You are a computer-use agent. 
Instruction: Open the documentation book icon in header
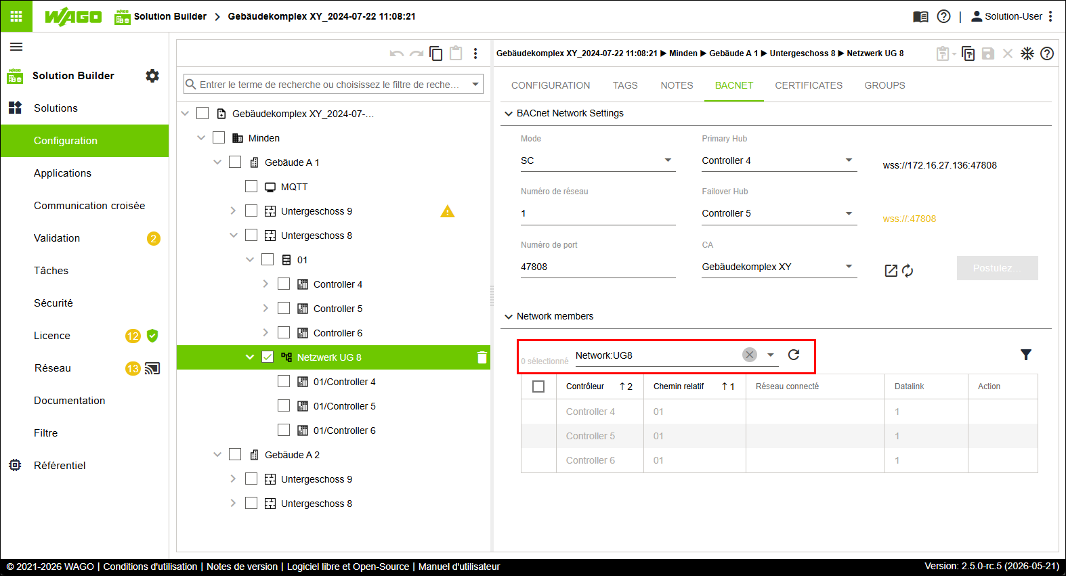(x=920, y=16)
